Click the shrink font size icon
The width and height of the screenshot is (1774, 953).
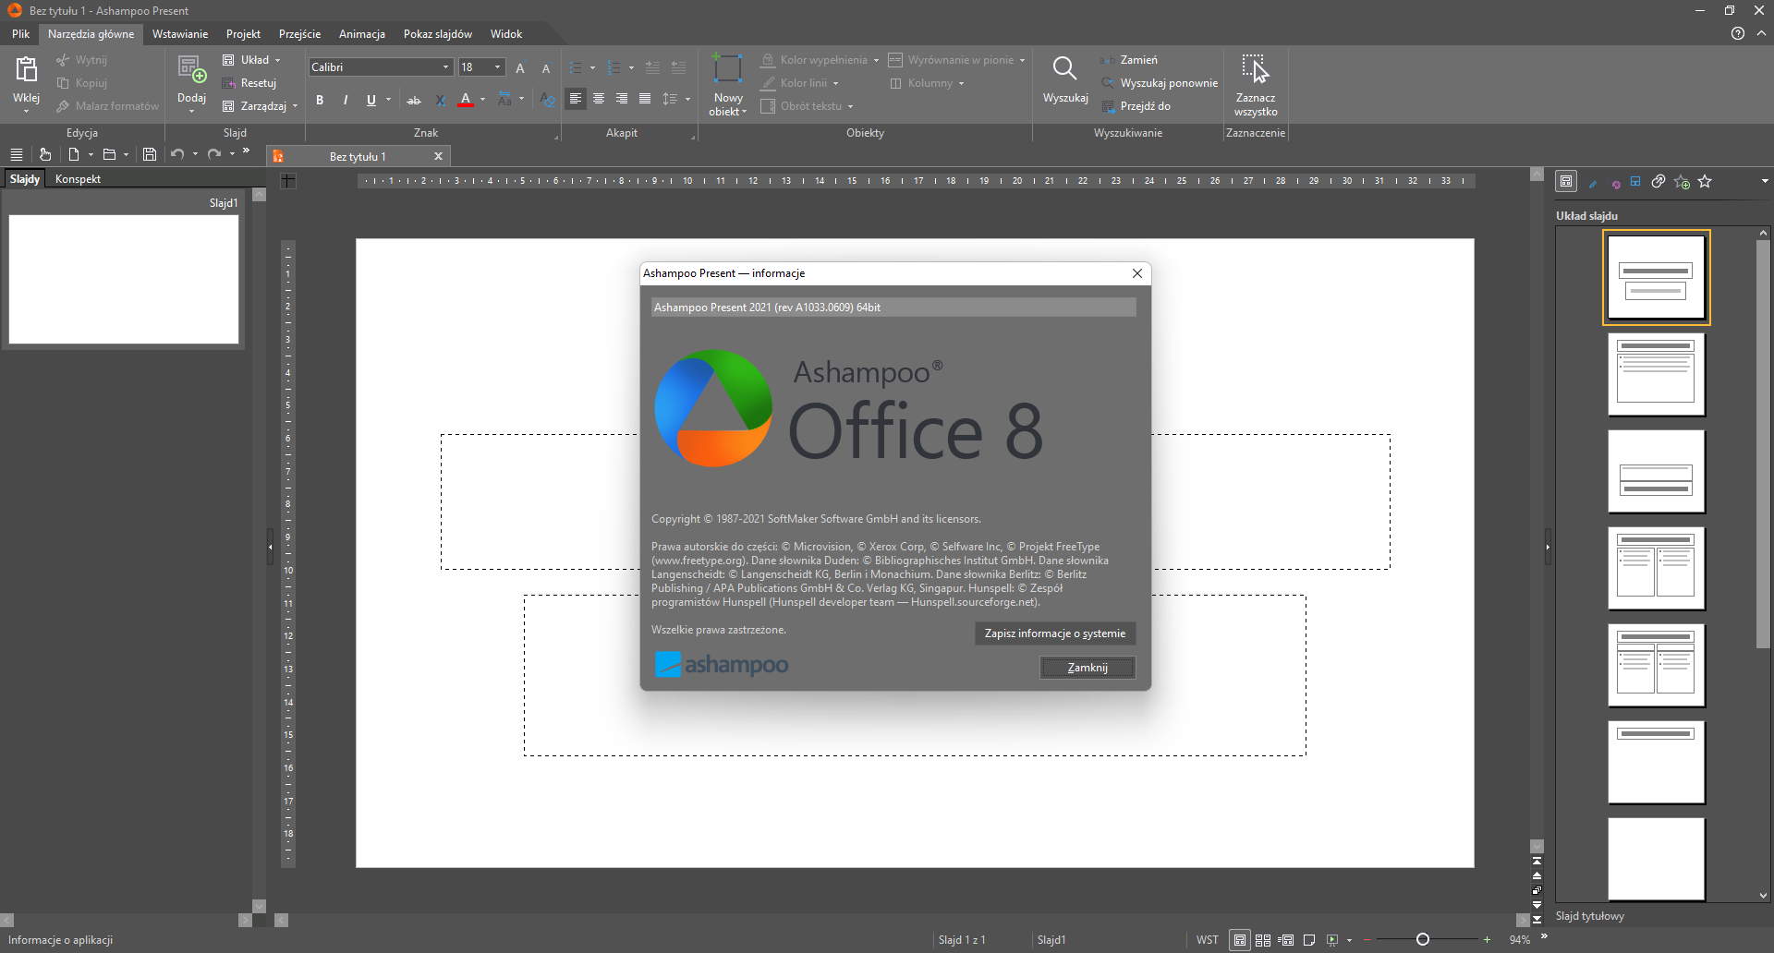546,67
